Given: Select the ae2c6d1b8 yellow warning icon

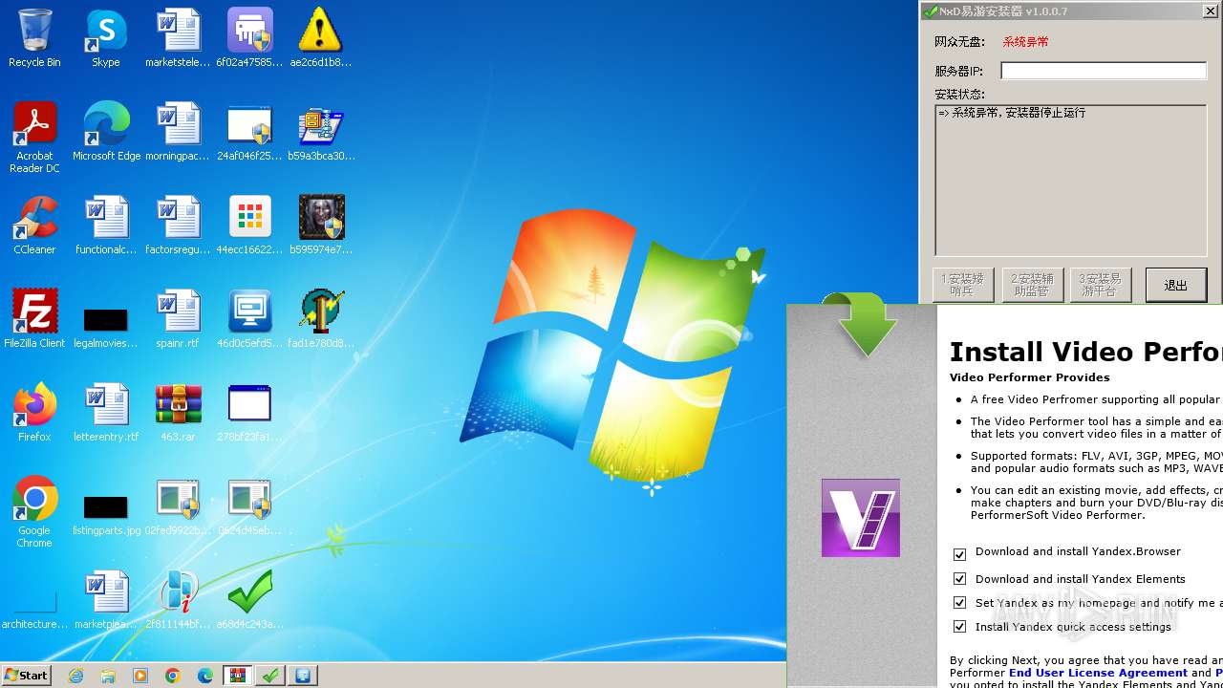Looking at the screenshot, I should tap(321, 38).
